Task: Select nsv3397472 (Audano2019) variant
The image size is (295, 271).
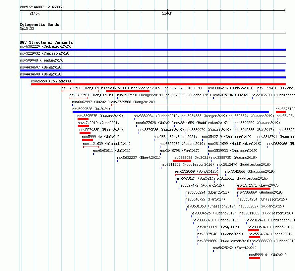Action: (201, 185)
